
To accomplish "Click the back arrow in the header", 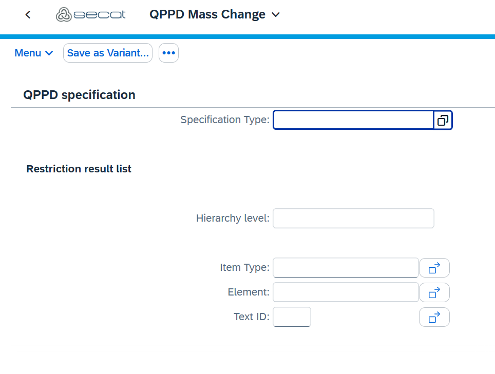I will tap(28, 15).
